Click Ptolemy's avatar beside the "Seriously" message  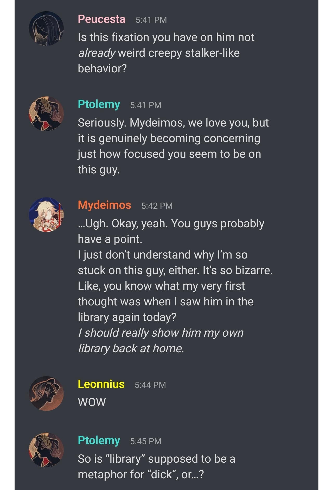coord(46,114)
